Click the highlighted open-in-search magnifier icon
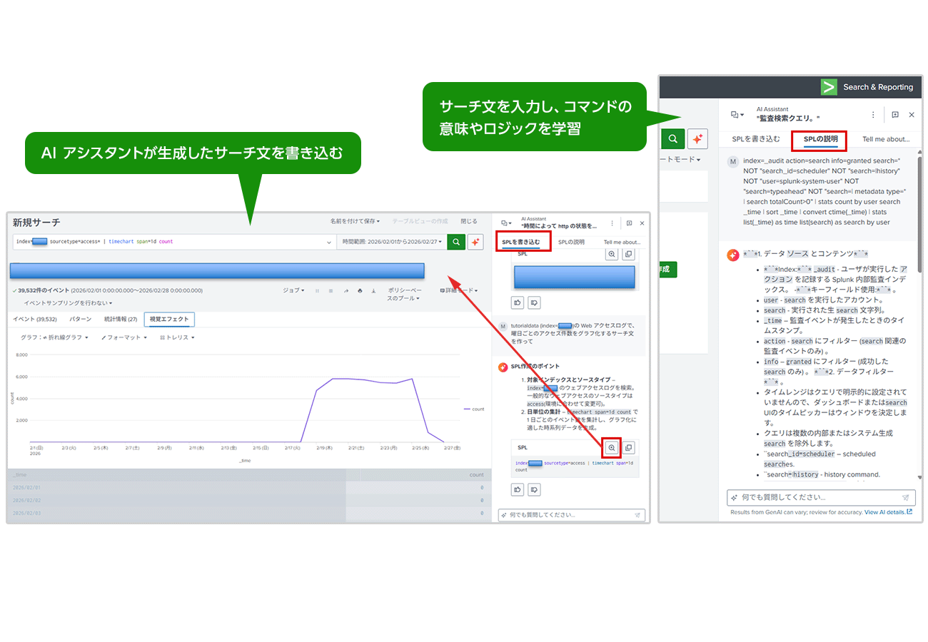This screenshot has height=642, width=928. 611,447
